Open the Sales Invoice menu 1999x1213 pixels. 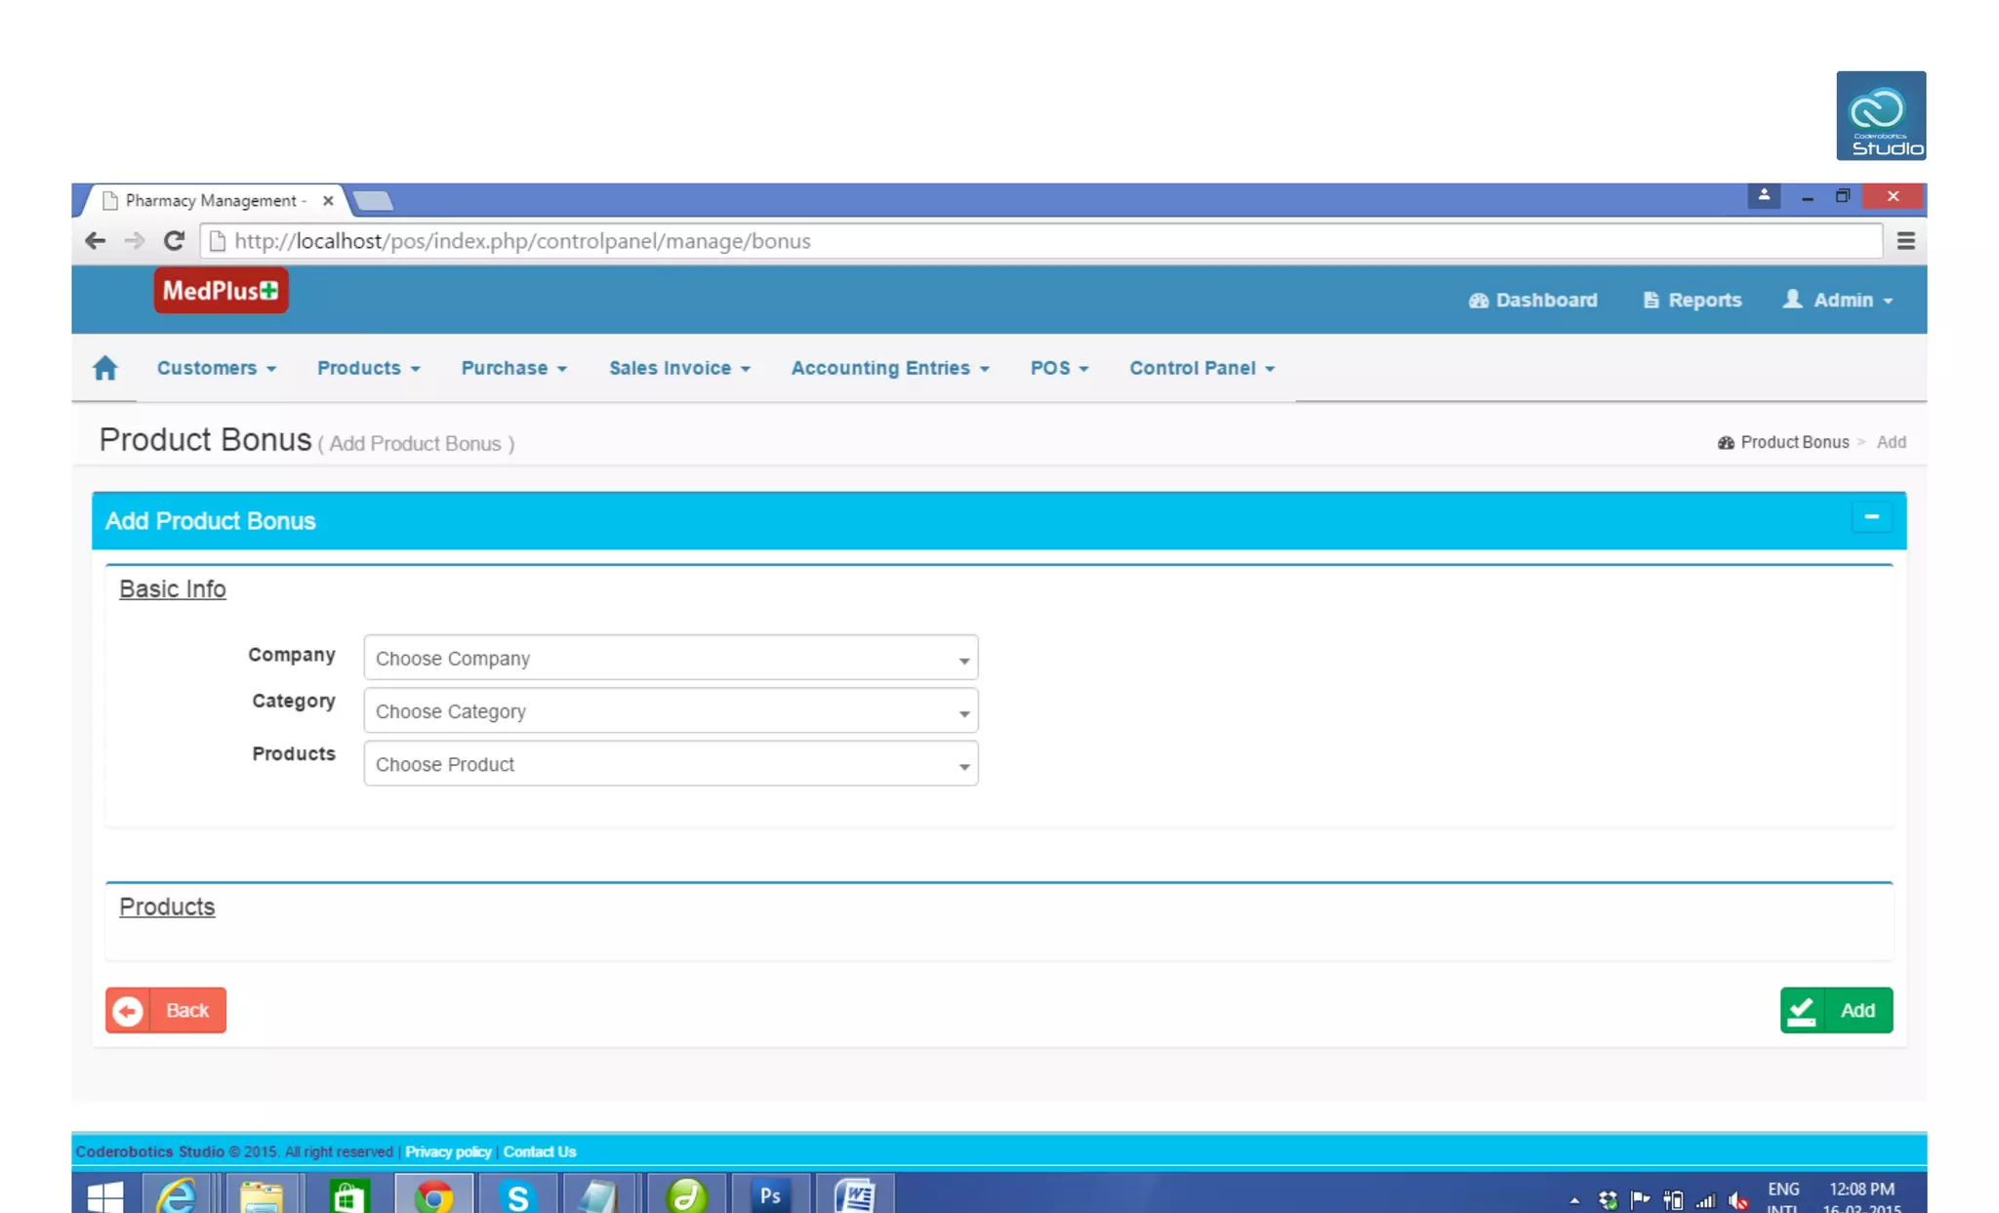679,368
